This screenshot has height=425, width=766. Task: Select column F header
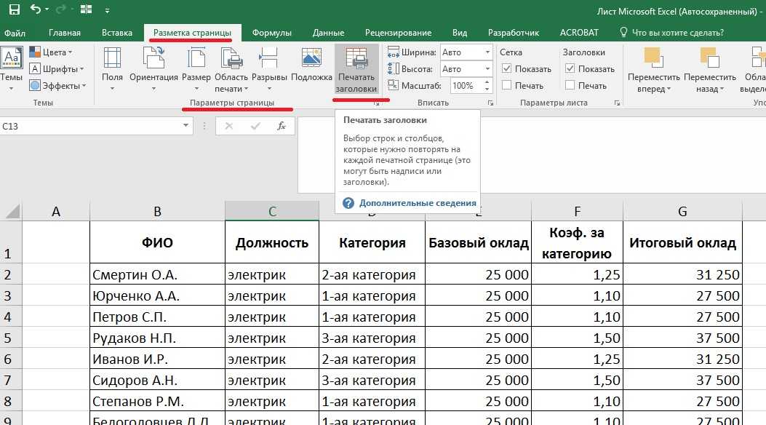pos(578,211)
